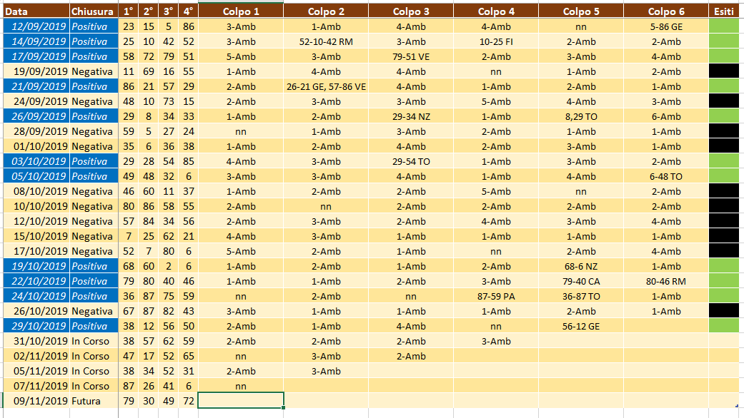744x418 pixels.
Task: Select date cell 12/09/2019
Action: [36, 26]
